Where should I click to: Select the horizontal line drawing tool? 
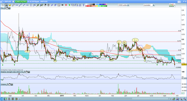pyautogui.click(x=17, y=5)
